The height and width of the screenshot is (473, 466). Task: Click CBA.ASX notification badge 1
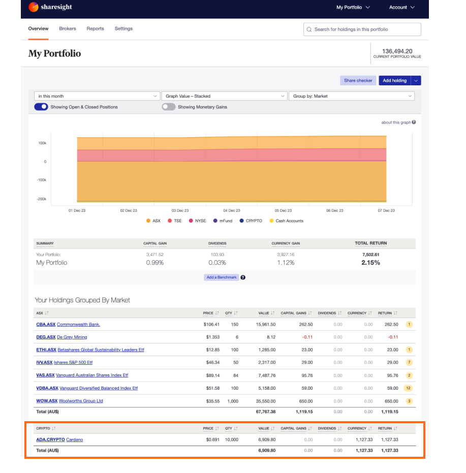[409, 325]
